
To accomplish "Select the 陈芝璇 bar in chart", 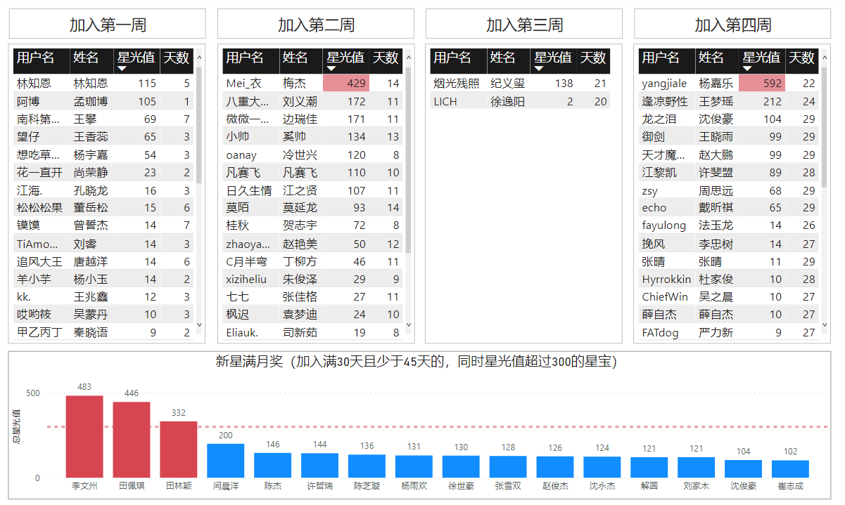I will pos(367,466).
